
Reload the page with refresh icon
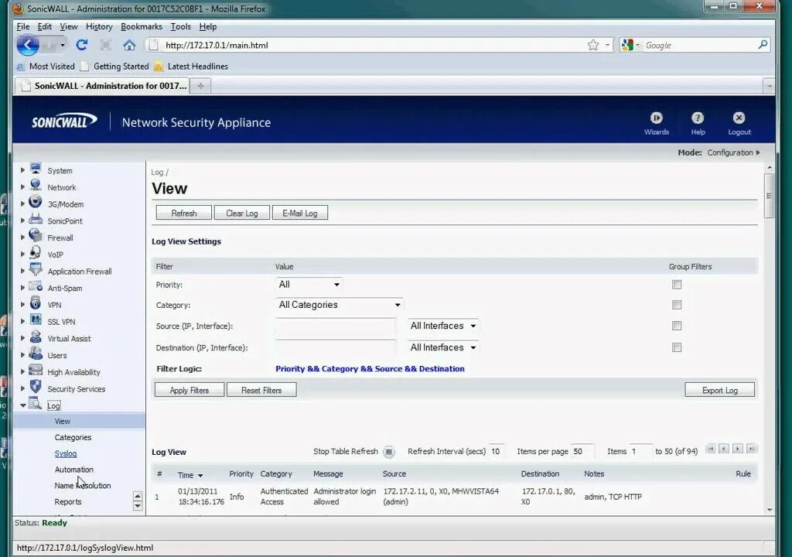click(x=82, y=45)
